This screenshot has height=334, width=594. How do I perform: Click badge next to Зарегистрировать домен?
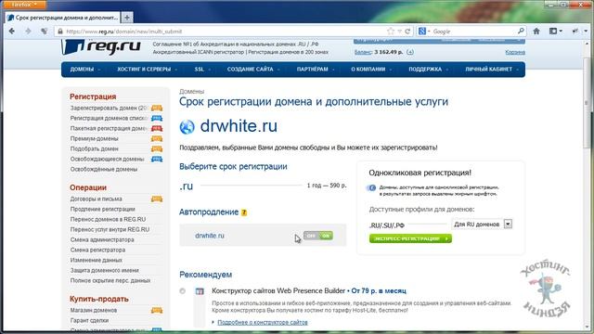(x=157, y=109)
